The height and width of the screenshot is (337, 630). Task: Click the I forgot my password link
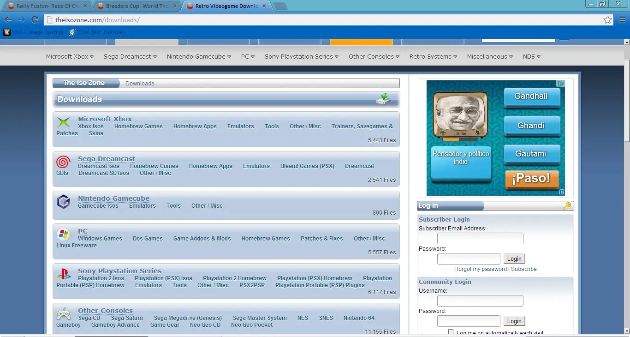[481, 269]
